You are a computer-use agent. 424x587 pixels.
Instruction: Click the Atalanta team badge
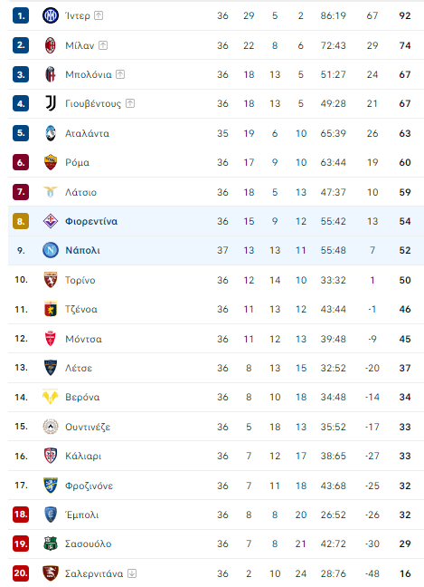[x=51, y=133]
